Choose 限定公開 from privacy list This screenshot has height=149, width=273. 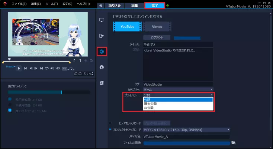click(178, 104)
